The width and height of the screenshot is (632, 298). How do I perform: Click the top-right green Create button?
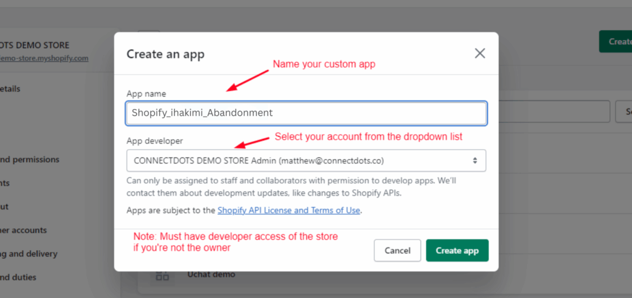(x=615, y=41)
